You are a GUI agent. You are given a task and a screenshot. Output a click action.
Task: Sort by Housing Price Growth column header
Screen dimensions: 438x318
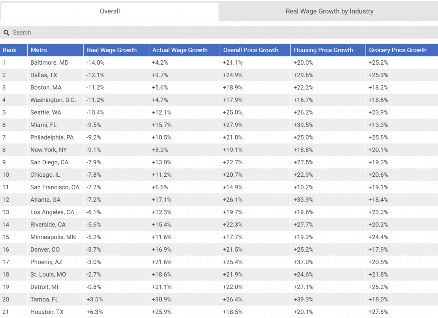click(323, 50)
